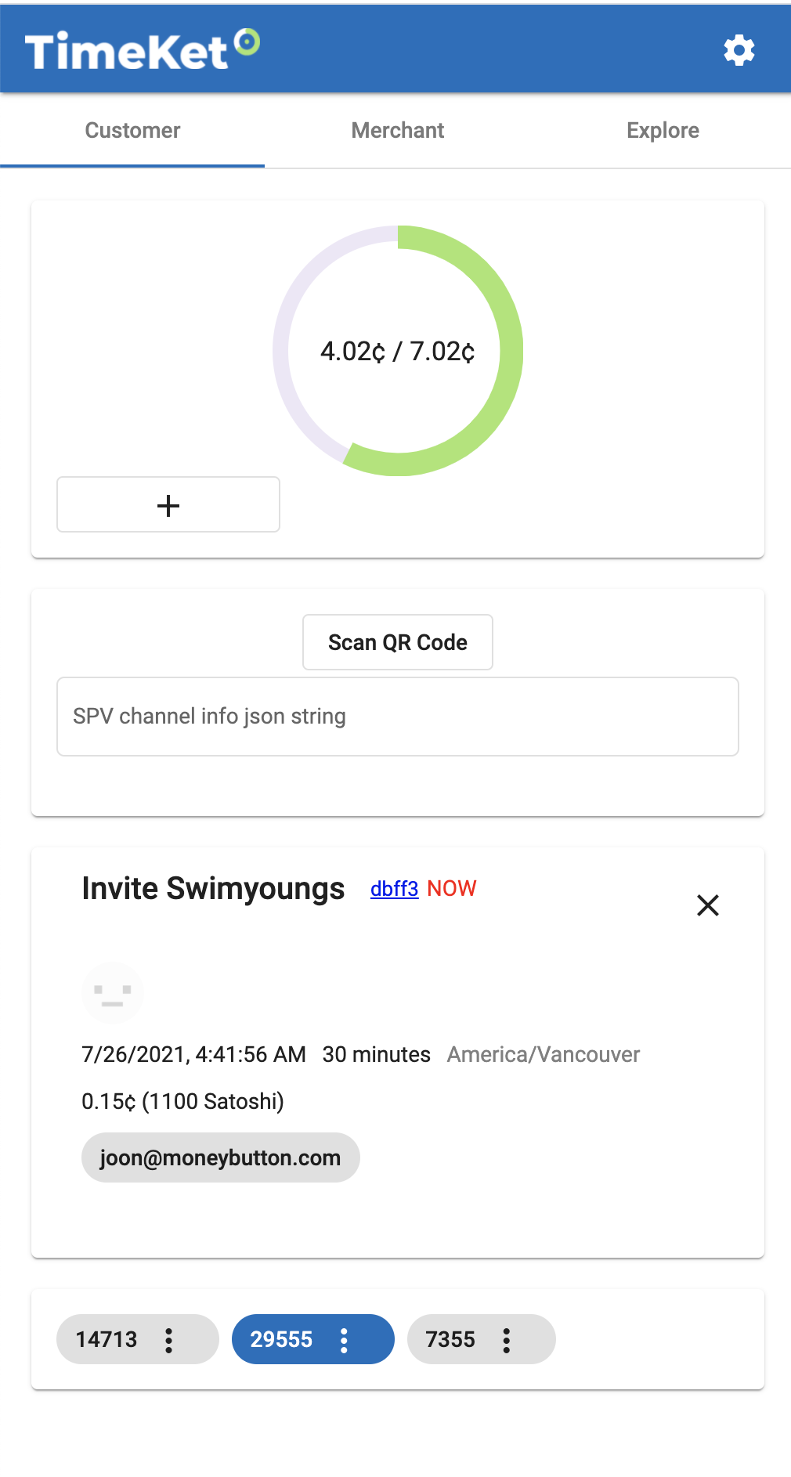Open the options menu on chip 14713

(168, 1340)
